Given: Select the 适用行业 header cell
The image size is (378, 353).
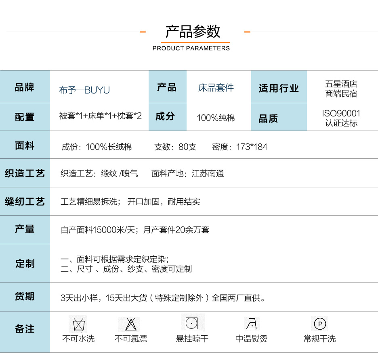Looking at the screenshot, I should 279,88.
